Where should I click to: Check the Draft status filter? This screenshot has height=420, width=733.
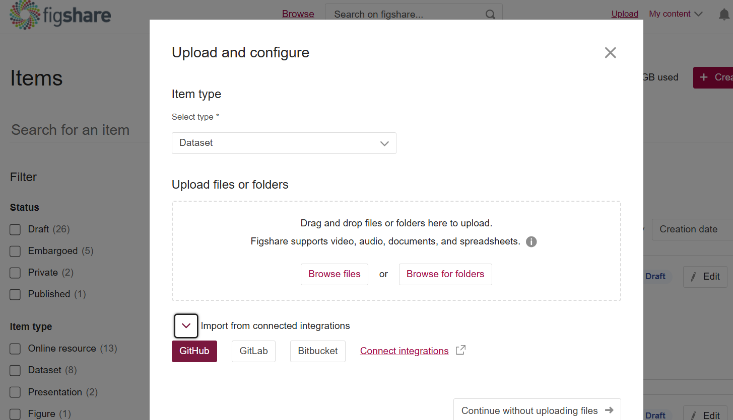tap(16, 230)
